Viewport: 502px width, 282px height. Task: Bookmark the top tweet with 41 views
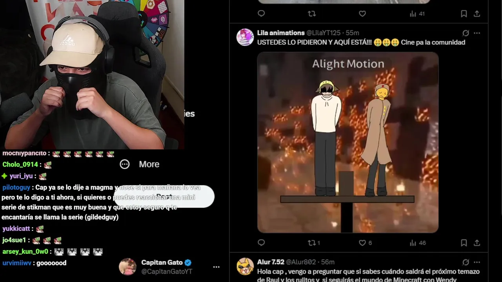[x=464, y=14]
